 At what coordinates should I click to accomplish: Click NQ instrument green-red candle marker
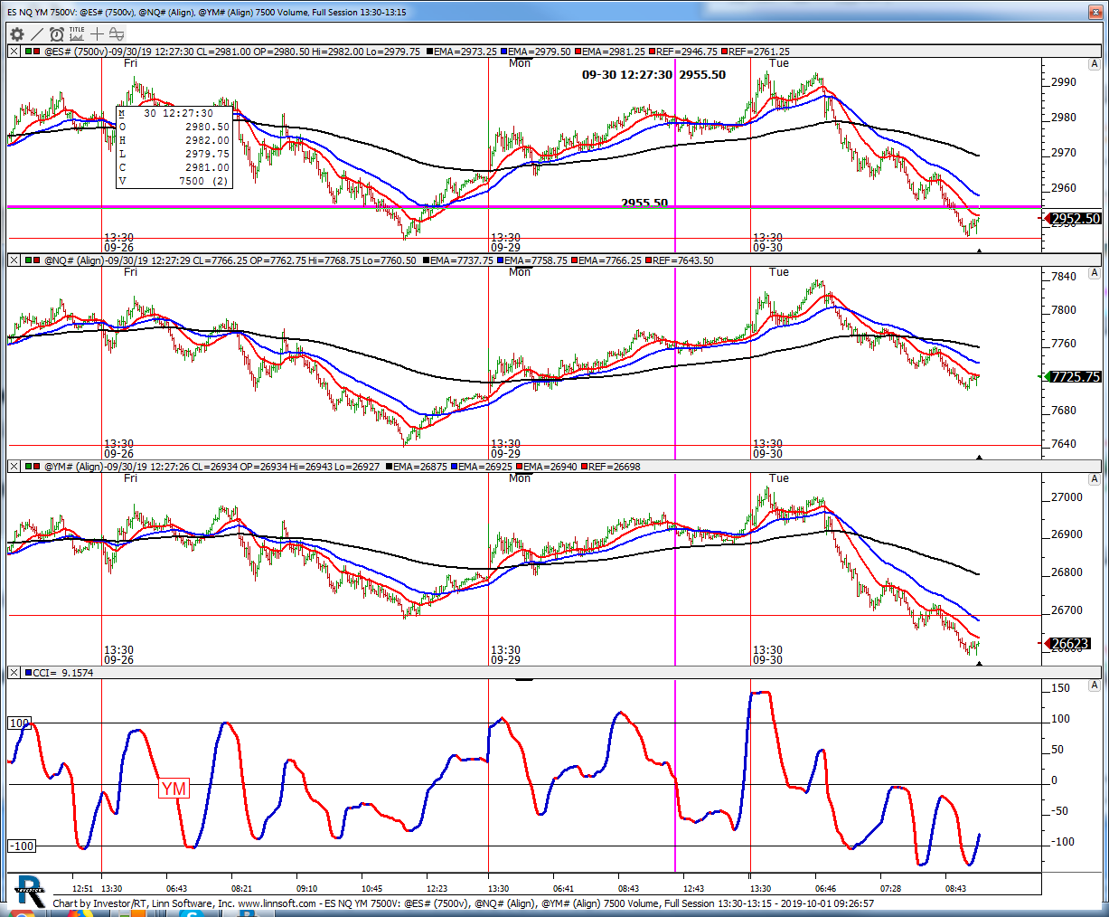pos(33,260)
